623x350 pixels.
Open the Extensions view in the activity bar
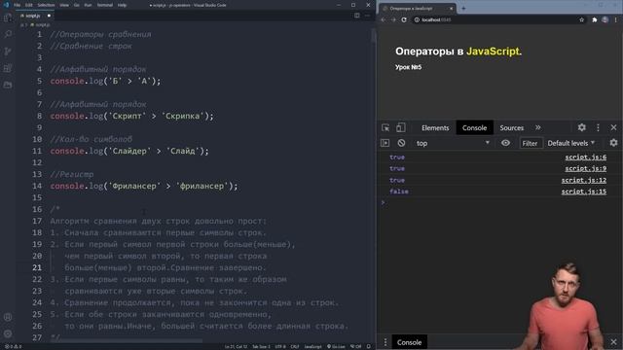[x=8, y=68]
